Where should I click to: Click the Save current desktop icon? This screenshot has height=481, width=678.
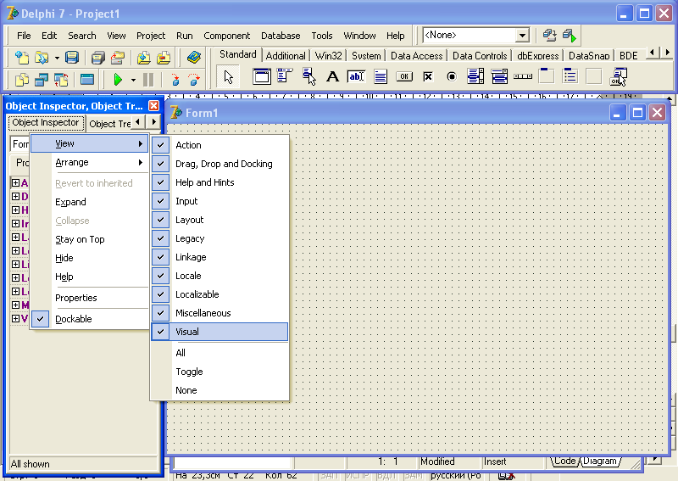(549, 35)
